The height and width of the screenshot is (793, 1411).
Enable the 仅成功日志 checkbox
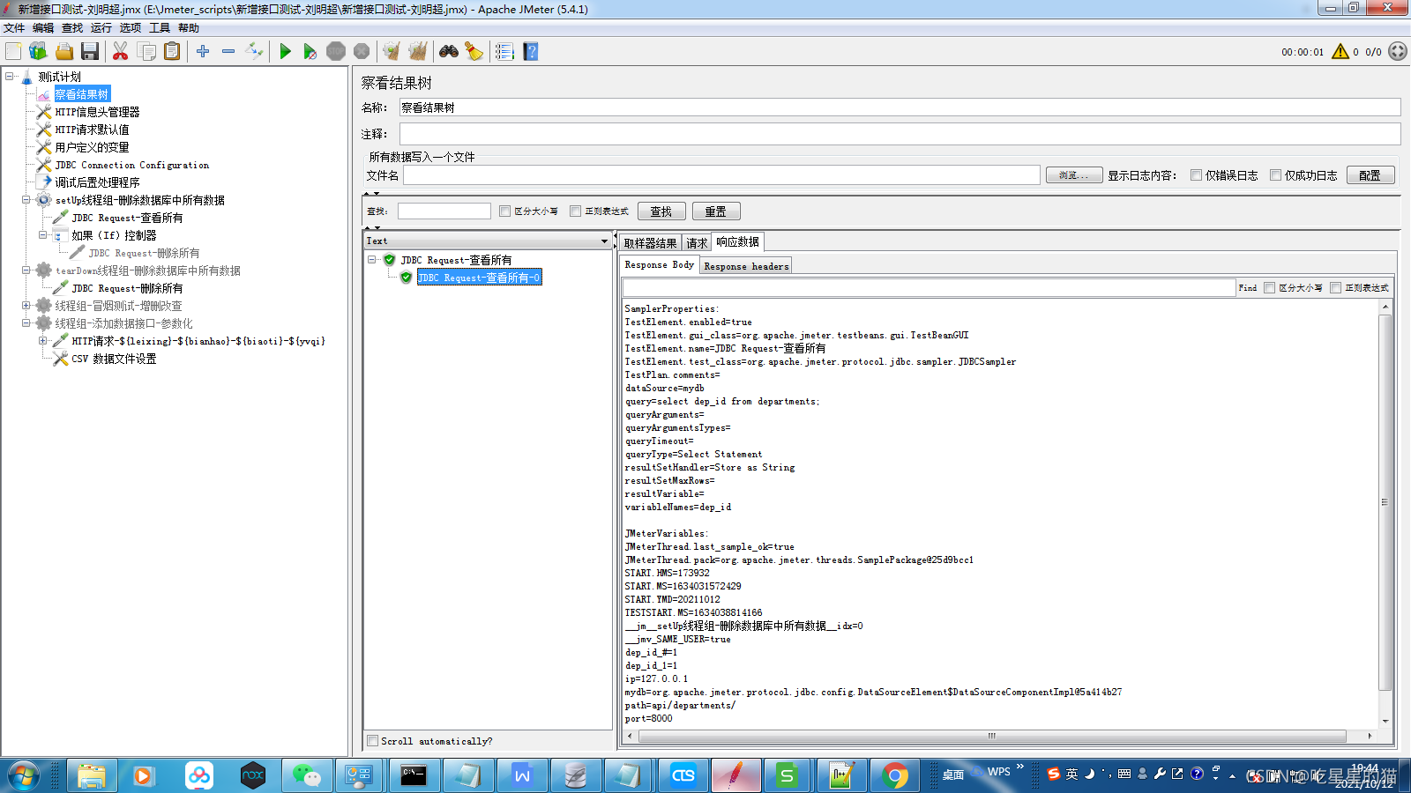pyautogui.click(x=1275, y=175)
